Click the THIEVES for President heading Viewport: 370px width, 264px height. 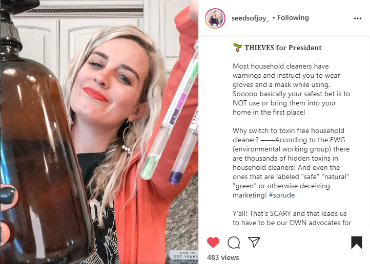[x=283, y=48]
